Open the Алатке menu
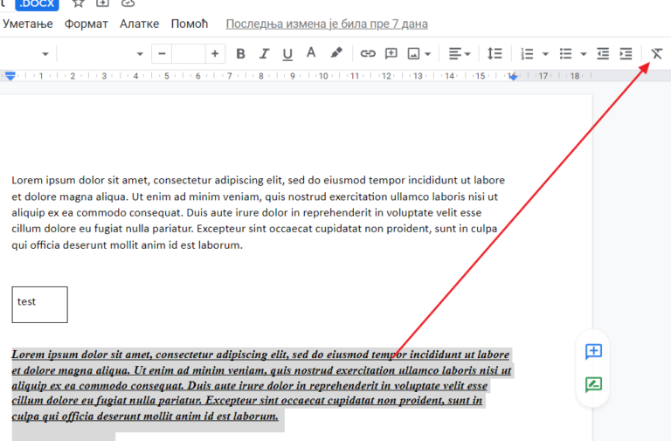This screenshot has width=671, height=441. [139, 24]
